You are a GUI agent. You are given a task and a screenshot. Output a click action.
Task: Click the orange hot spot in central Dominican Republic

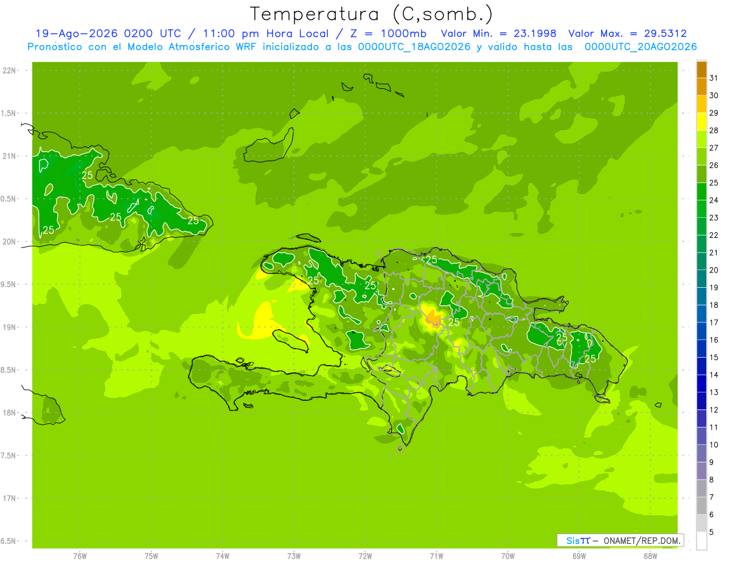433,318
